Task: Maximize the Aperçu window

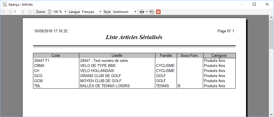Action: [254, 4]
